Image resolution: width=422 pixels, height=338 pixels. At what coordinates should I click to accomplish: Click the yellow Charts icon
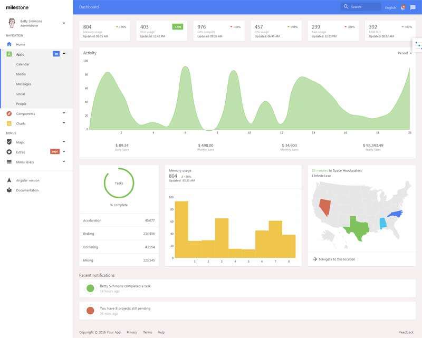click(x=9, y=123)
